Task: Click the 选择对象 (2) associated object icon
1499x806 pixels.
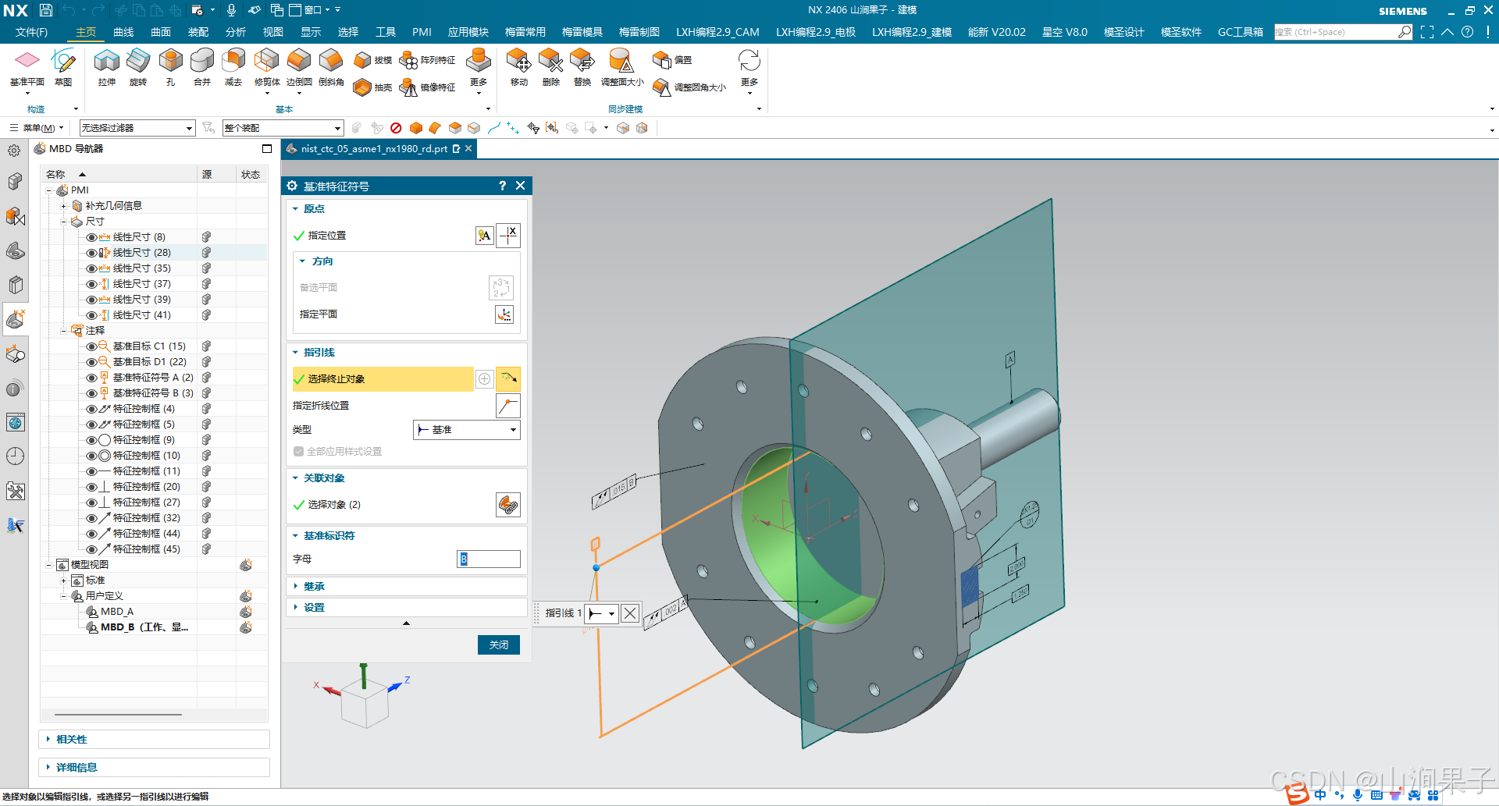Action: point(508,505)
